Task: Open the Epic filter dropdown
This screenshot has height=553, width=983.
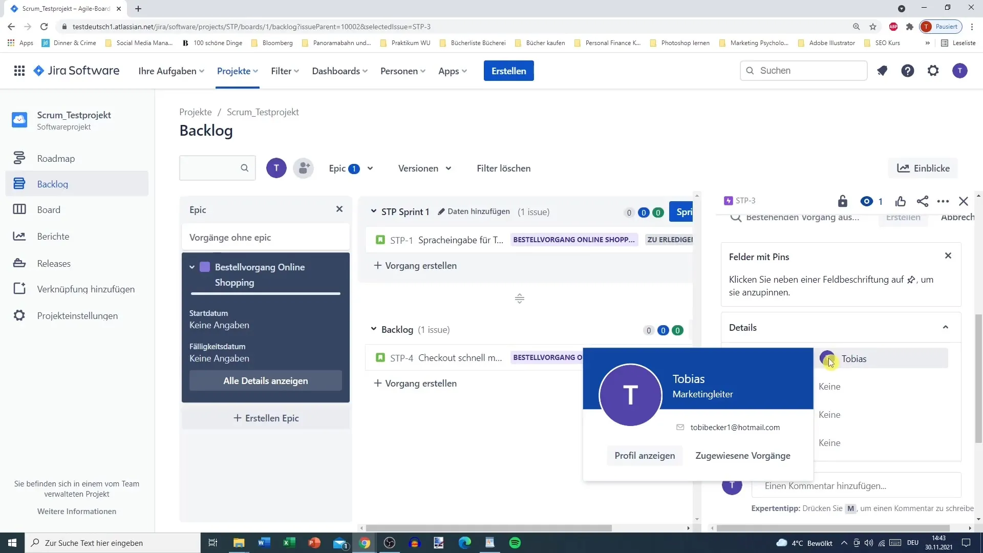Action: [x=351, y=168]
